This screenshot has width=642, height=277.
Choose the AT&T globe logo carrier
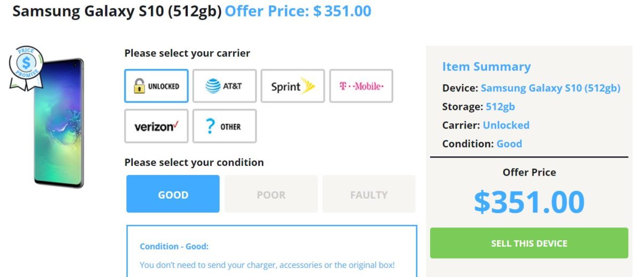point(224,86)
